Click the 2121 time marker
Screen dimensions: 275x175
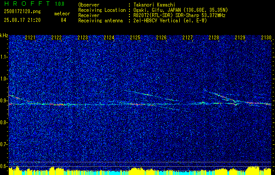tap(30, 38)
